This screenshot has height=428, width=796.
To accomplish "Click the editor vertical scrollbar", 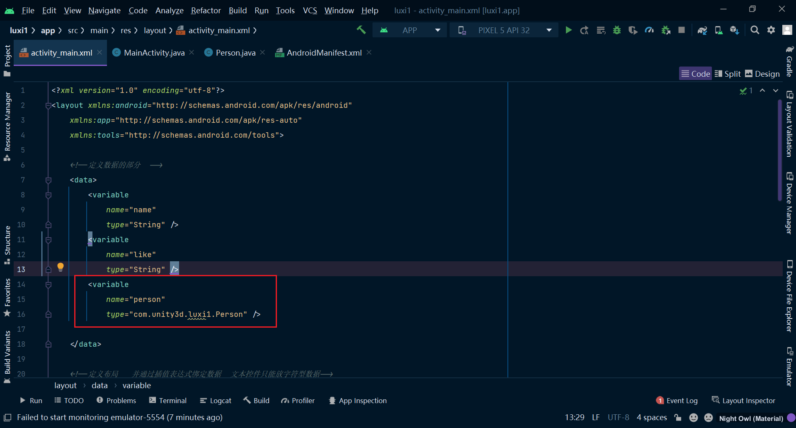I will [780, 149].
